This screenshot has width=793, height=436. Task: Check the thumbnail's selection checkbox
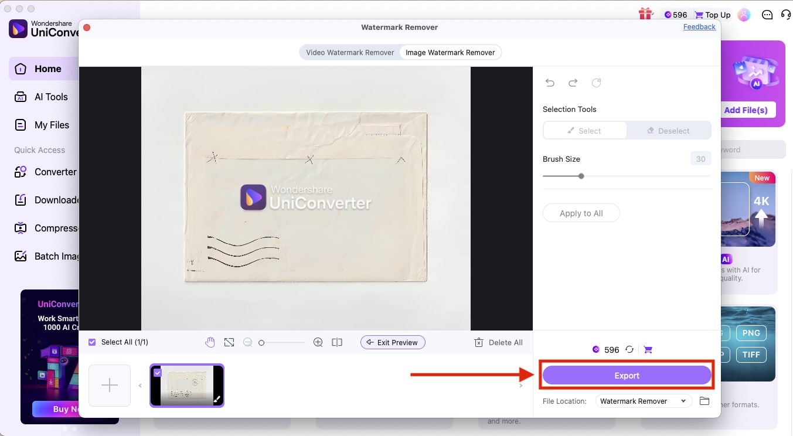click(158, 372)
